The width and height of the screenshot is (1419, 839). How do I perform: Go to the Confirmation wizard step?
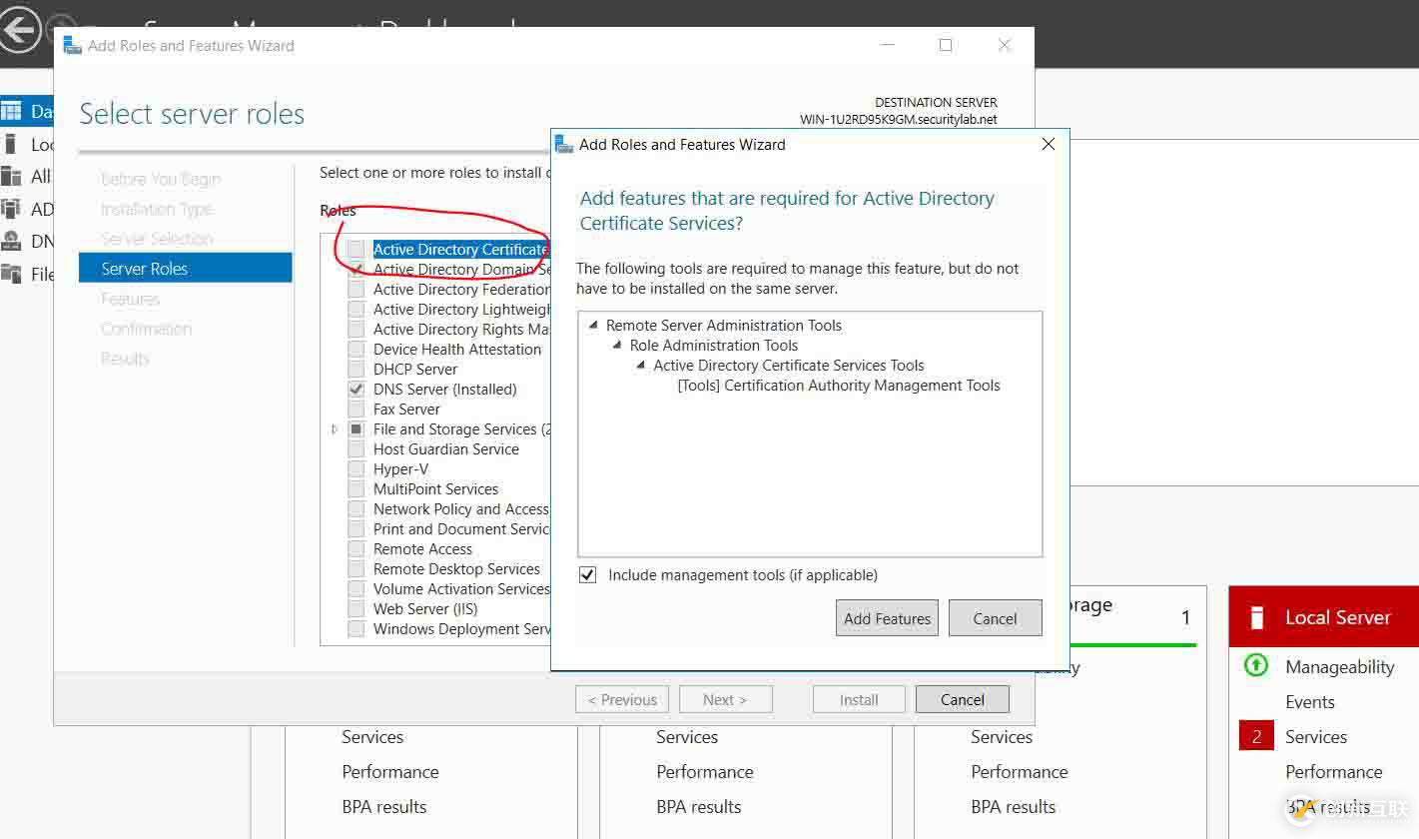coord(146,329)
